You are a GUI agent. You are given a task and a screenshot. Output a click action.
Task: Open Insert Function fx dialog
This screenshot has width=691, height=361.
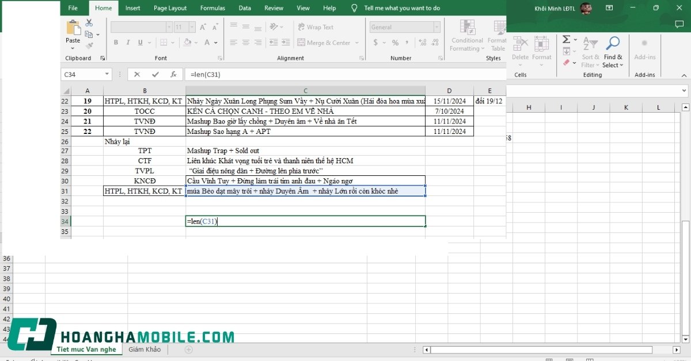click(173, 74)
